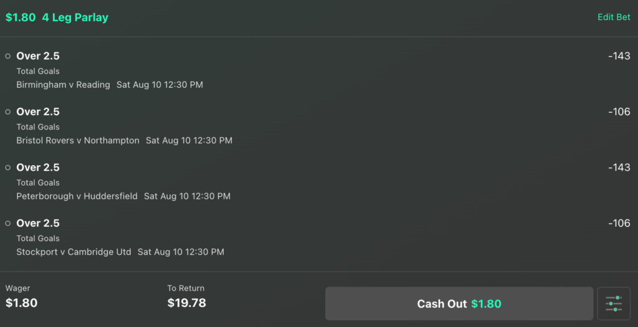The width and height of the screenshot is (638, 327).
Task: Open the cash out settings sliders icon
Action: tap(614, 303)
